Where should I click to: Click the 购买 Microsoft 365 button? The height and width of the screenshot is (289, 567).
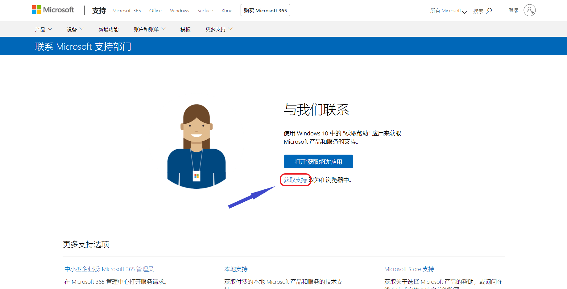click(x=265, y=10)
